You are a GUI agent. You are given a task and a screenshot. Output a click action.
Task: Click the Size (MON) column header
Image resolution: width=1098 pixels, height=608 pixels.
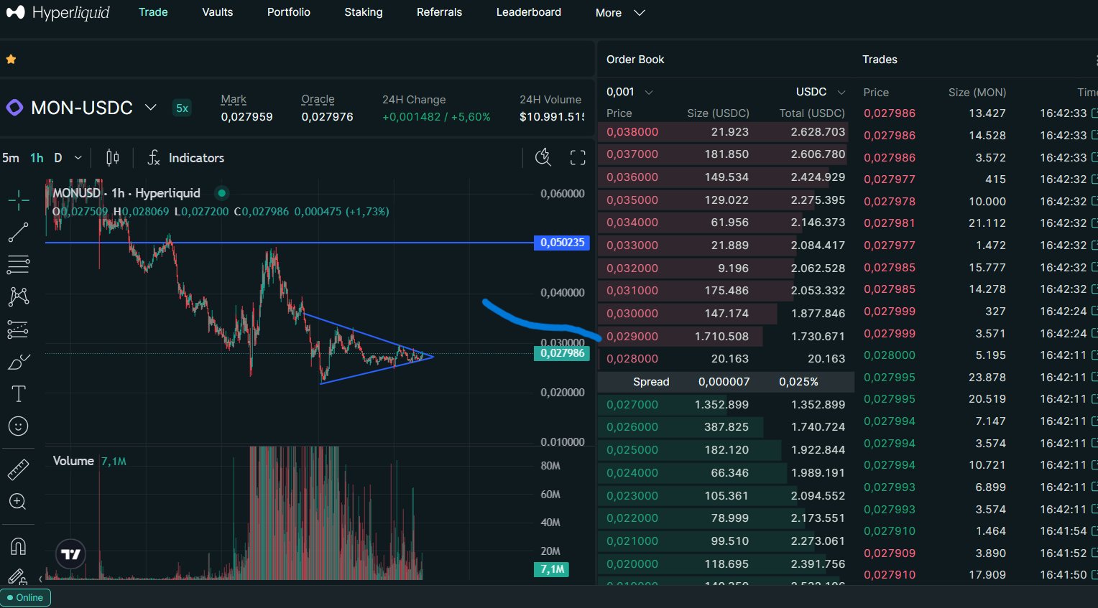977,92
